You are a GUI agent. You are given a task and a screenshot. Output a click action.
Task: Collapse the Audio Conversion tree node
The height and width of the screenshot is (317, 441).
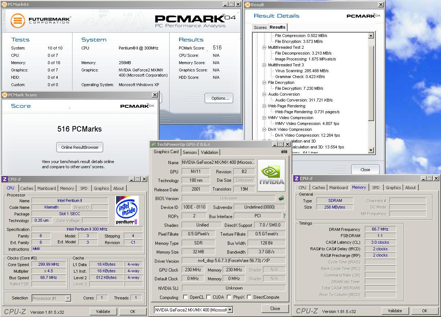pos(264,94)
